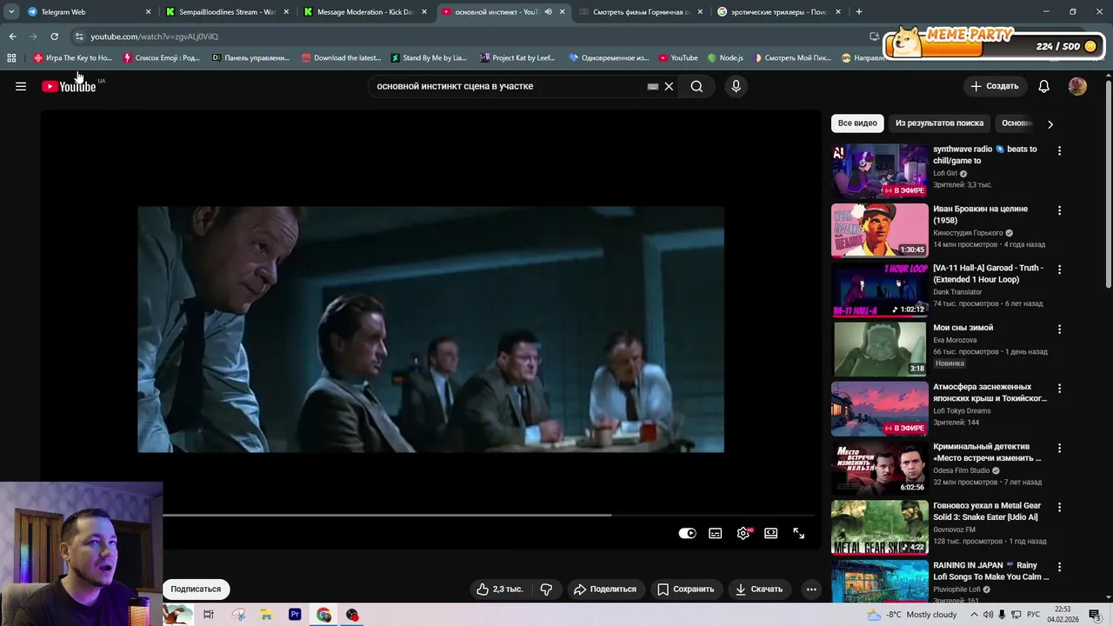Open the notifications bell

[x=1043, y=86]
